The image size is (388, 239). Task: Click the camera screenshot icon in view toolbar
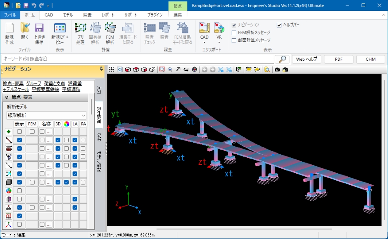pyautogui.click(x=277, y=70)
